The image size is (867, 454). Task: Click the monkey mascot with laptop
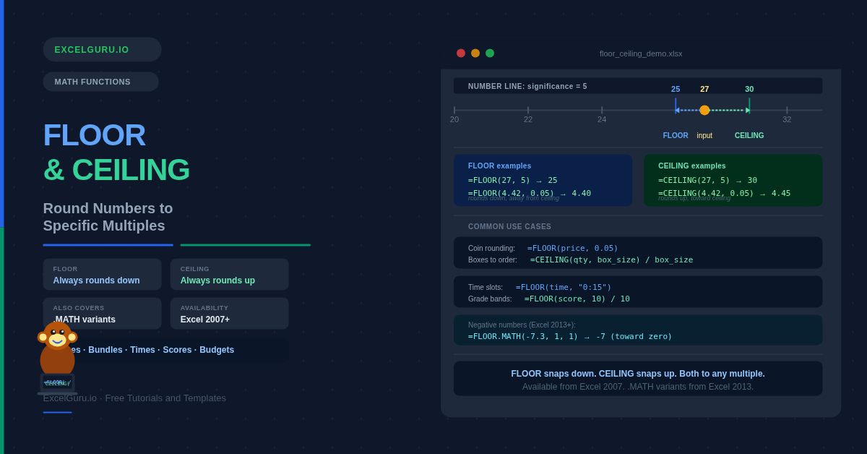(57, 358)
